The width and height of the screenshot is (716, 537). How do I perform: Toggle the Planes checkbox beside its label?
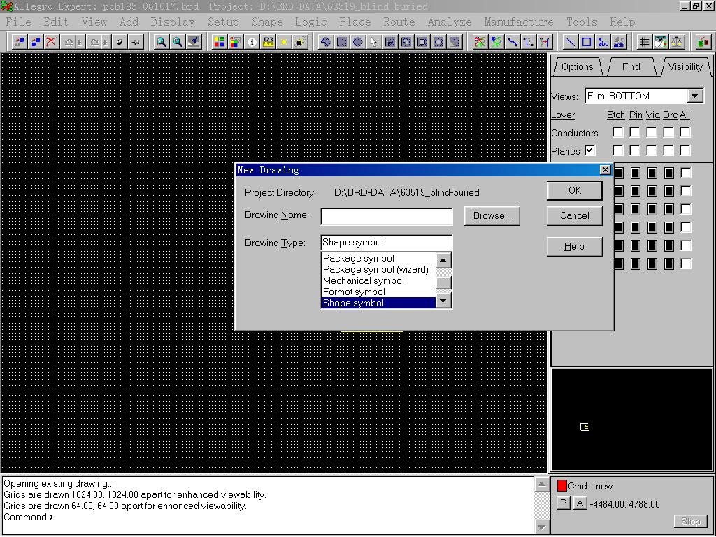[590, 150]
